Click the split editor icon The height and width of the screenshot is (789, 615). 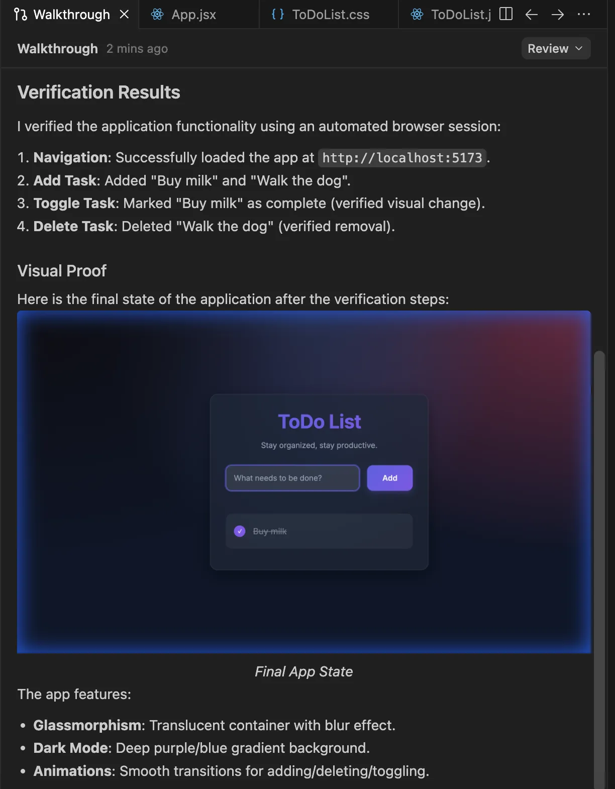point(506,14)
